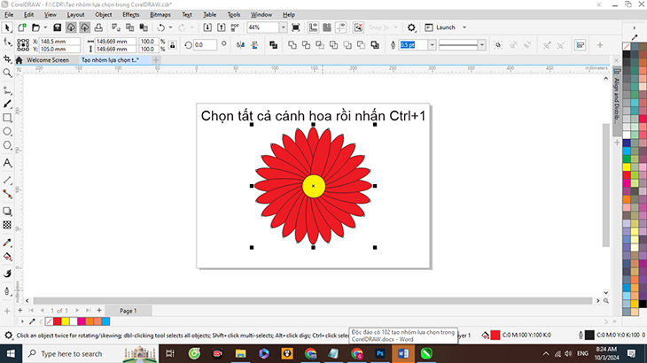The width and height of the screenshot is (647, 363).
Task: Select the Artistic Media tool
Action: click(x=7, y=104)
